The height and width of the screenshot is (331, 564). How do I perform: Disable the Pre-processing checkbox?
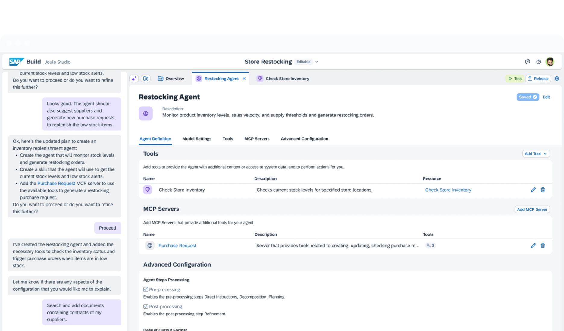click(146, 289)
